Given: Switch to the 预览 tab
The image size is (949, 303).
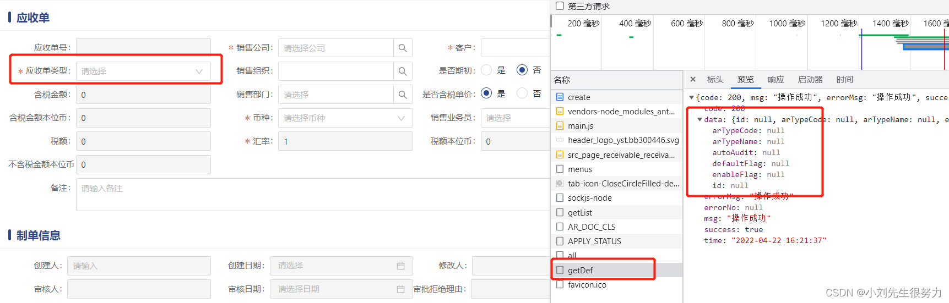Looking at the screenshot, I should point(745,79).
